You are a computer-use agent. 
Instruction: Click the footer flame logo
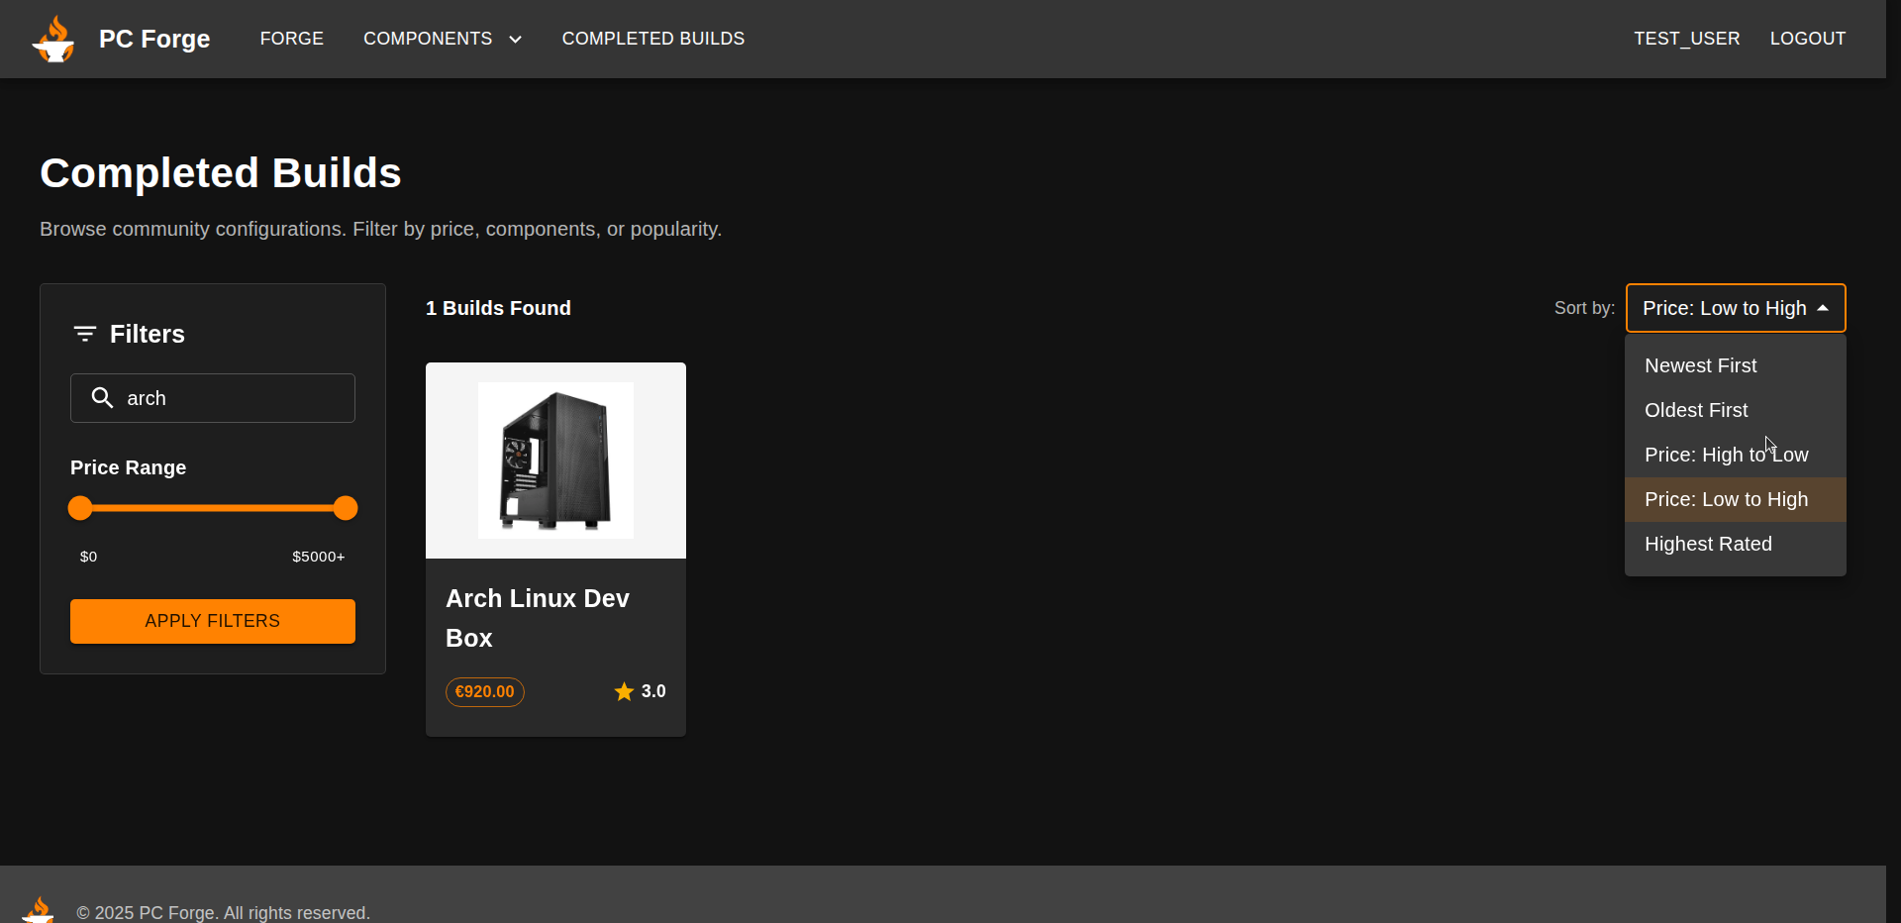(39, 910)
